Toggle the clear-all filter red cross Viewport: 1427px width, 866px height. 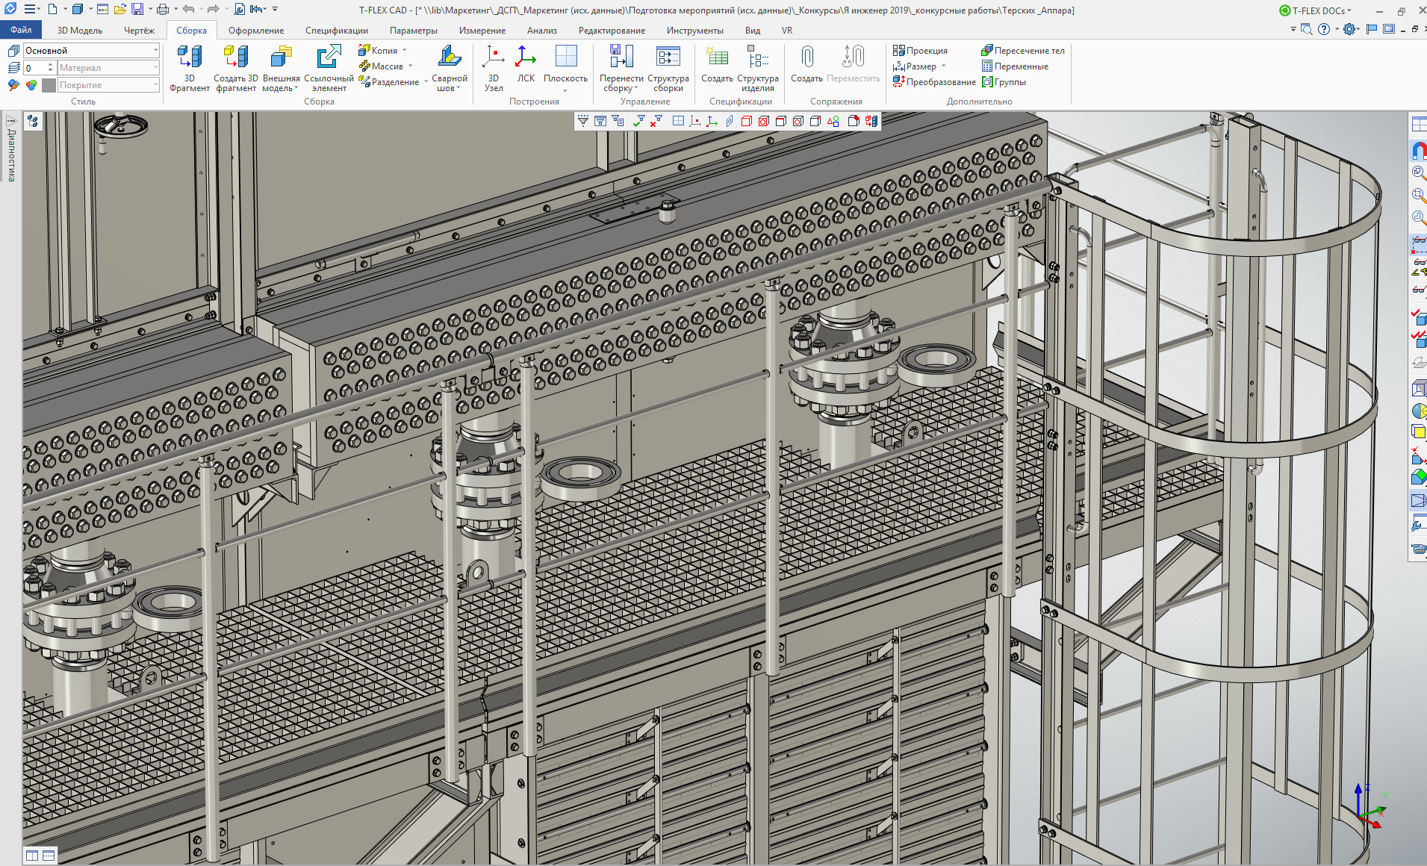pyautogui.click(x=656, y=121)
